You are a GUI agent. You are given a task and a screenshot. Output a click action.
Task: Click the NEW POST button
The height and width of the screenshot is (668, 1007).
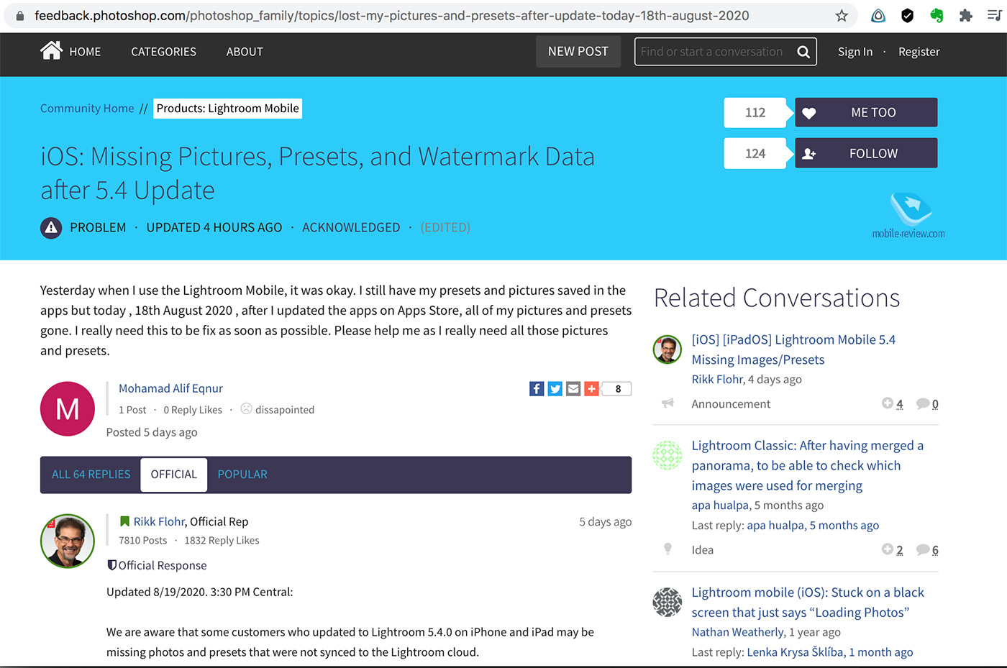tap(578, 52)
